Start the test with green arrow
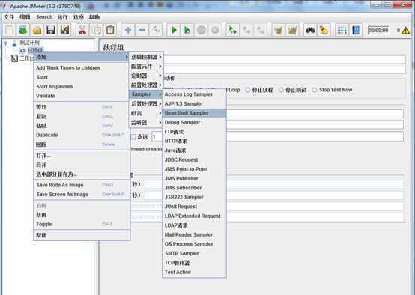Screen dimensions: 415x295 [174, 30]
